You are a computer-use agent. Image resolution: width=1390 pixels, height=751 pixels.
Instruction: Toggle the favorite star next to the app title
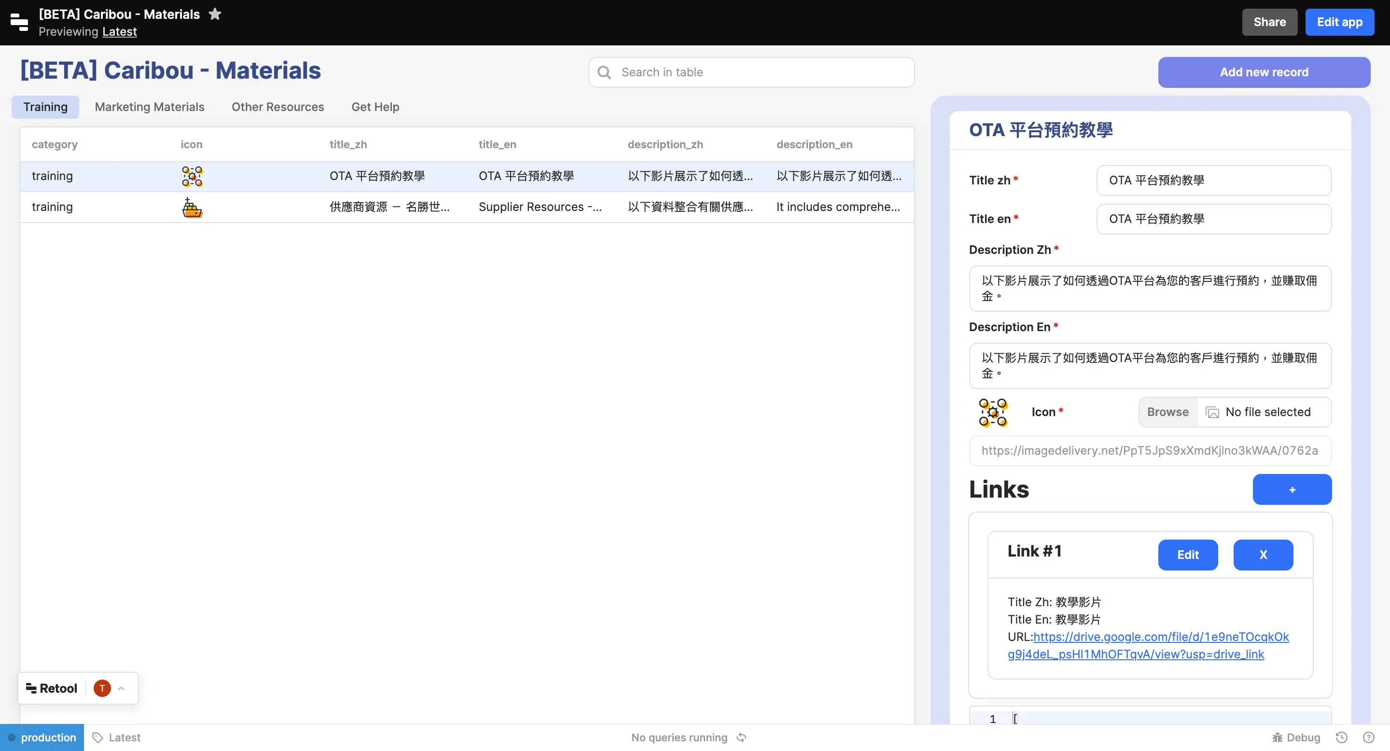coord(215,14)
